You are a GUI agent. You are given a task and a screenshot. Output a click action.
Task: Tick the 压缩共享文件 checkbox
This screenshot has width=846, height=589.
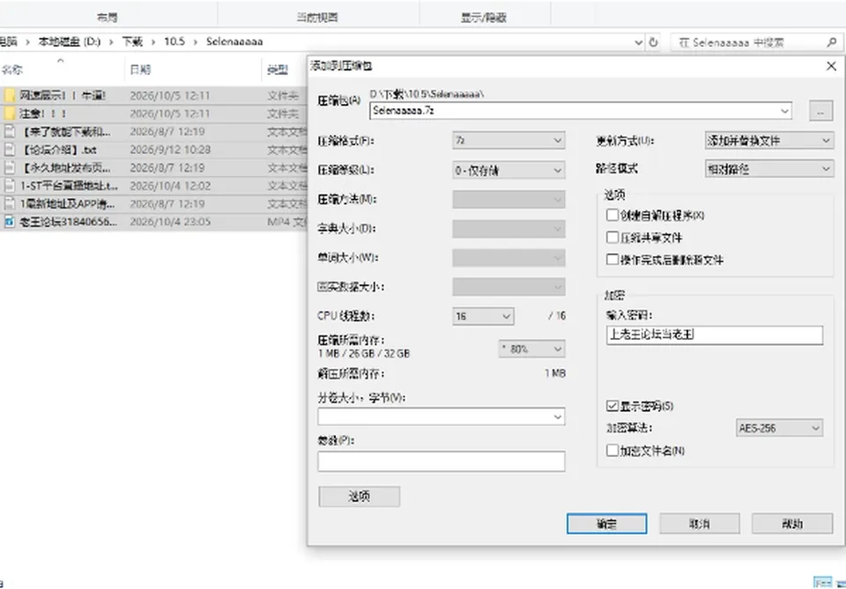(x=612, y=237)
